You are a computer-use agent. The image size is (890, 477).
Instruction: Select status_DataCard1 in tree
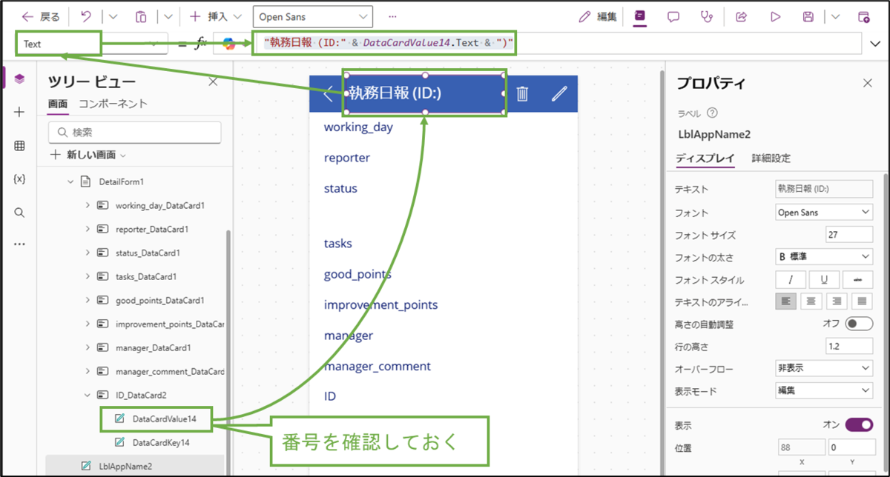[x=148, y=253]
